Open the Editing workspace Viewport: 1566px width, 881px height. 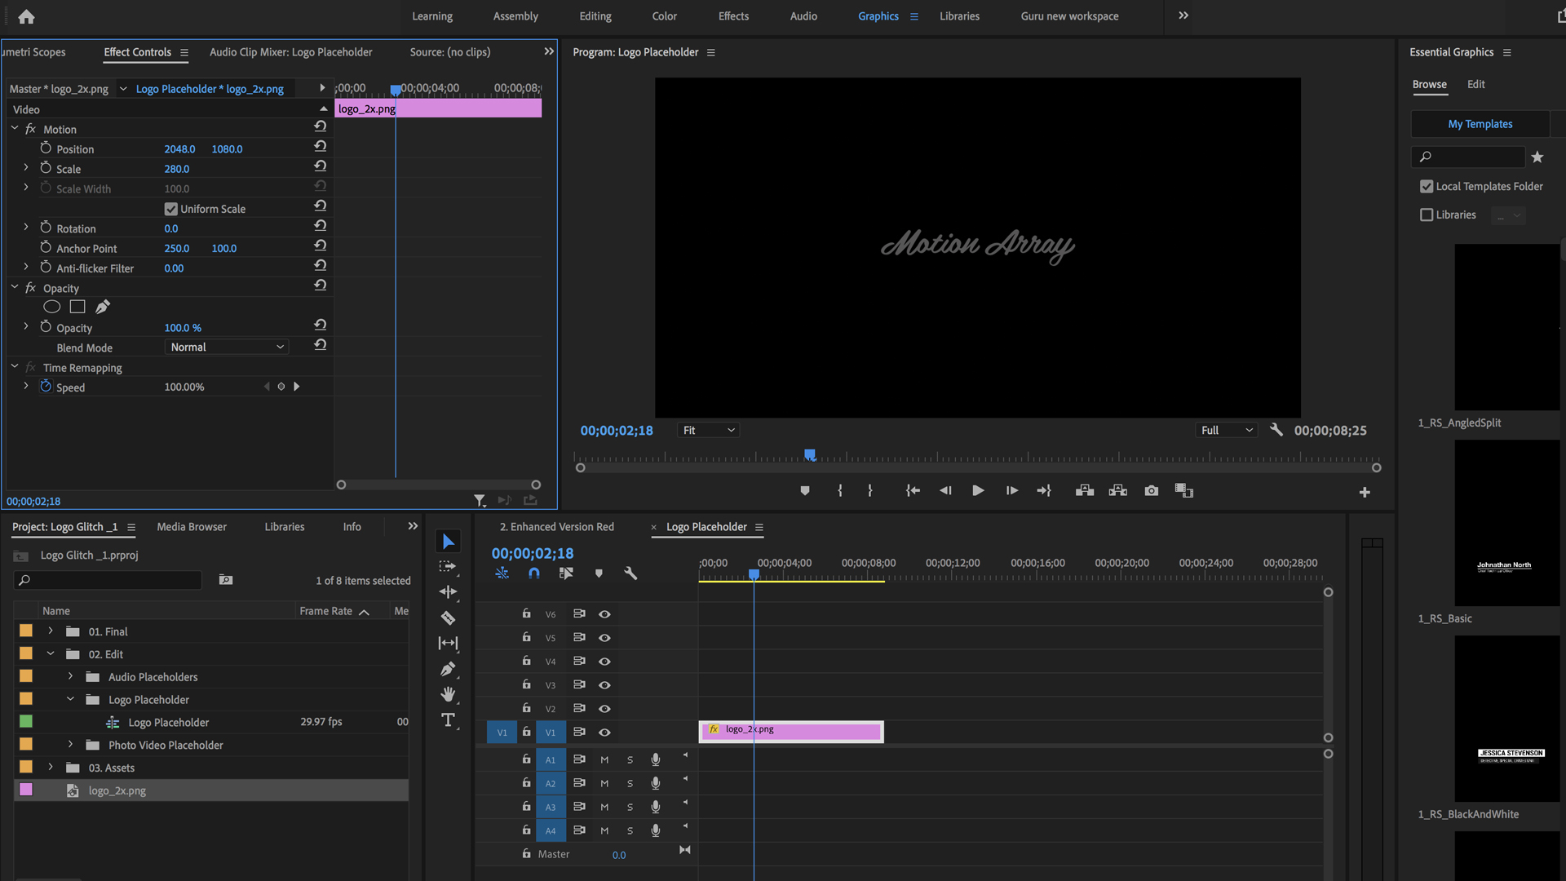[595, 15]
